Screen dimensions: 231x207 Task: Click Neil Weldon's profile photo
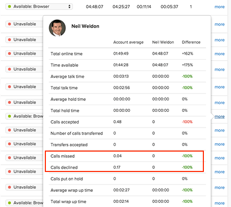click(57, 28)
